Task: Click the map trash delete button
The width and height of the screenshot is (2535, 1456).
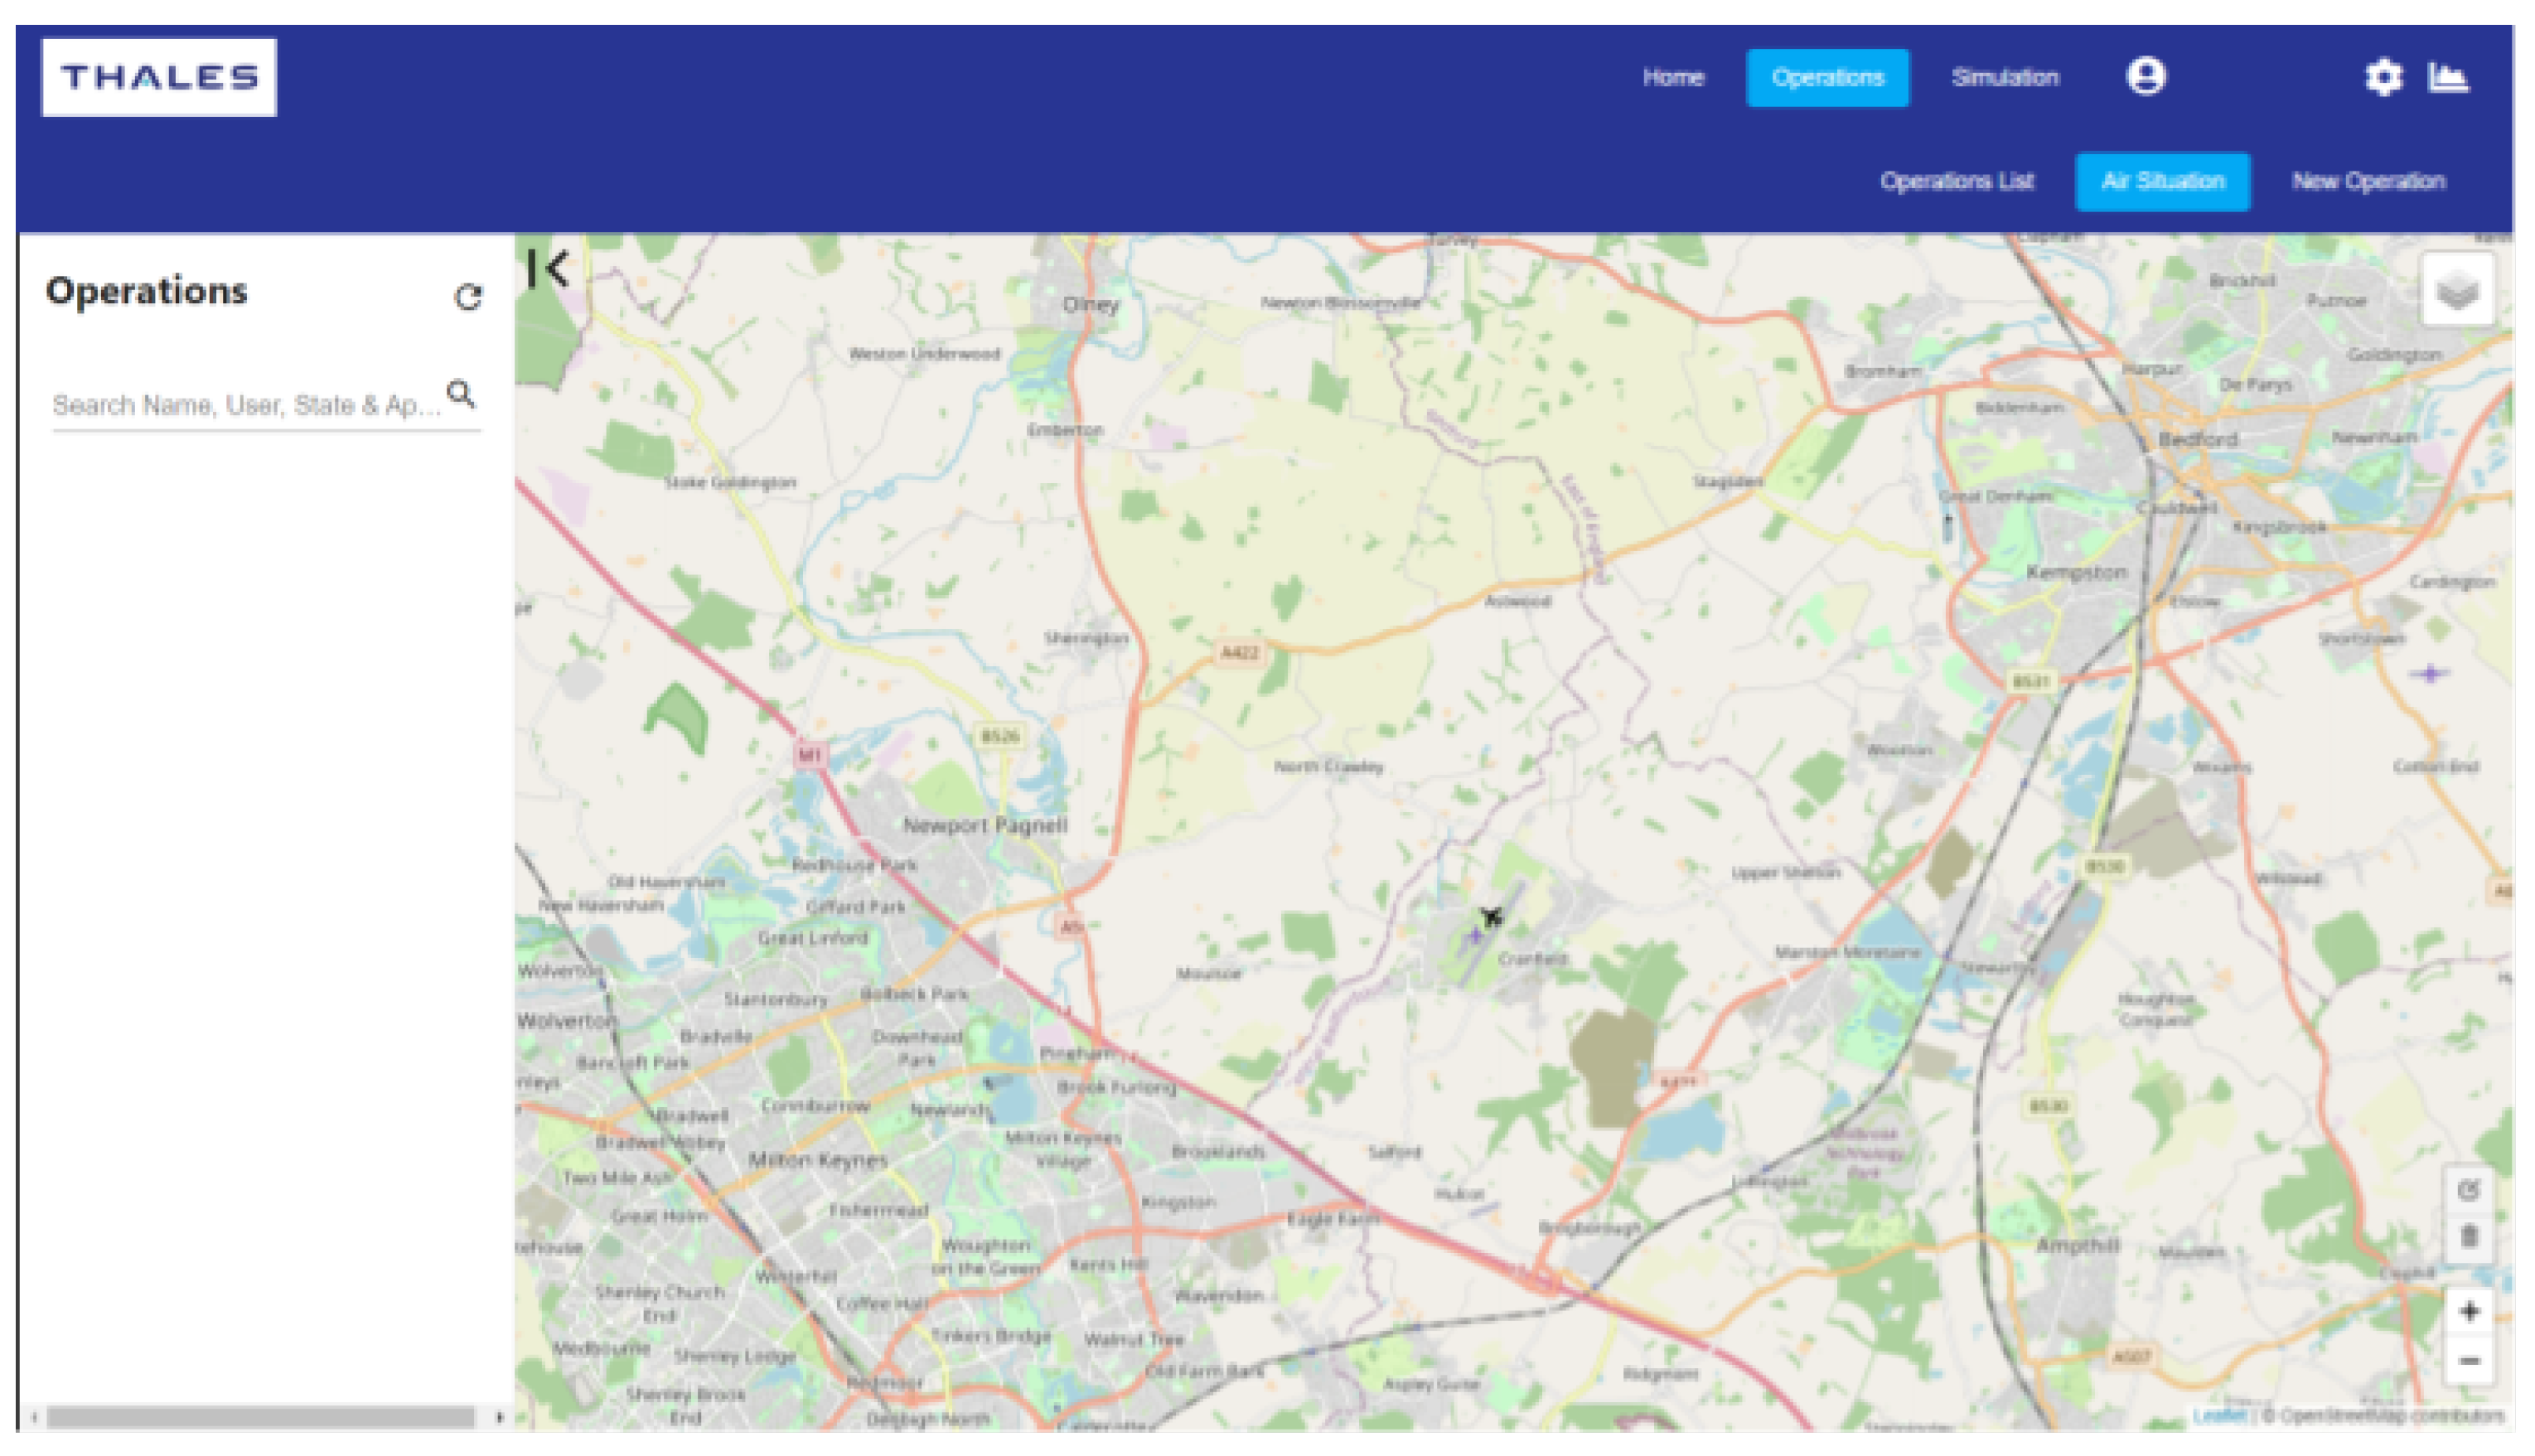Action: coord(2468,1237)
